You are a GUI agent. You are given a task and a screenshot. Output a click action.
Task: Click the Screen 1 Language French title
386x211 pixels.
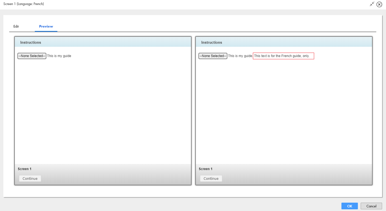point(24,4)
